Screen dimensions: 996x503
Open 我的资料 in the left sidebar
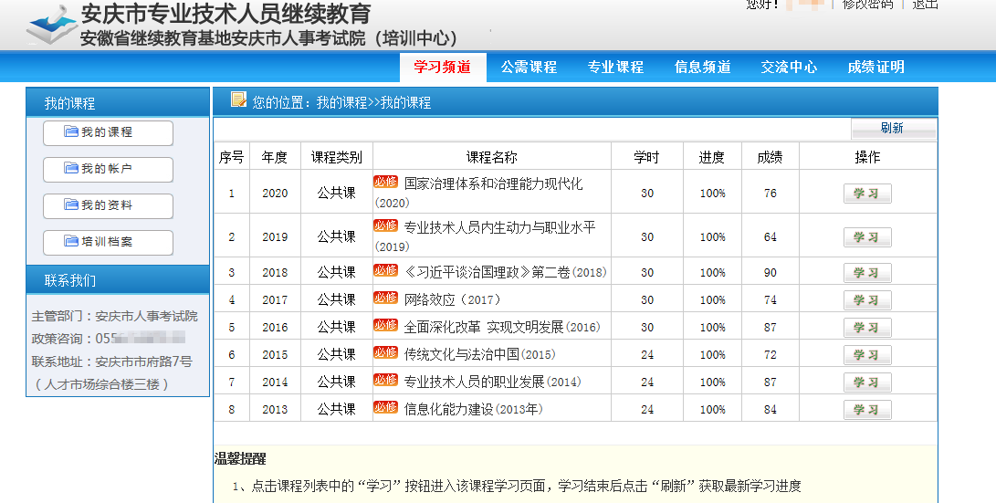pos(108,205)
